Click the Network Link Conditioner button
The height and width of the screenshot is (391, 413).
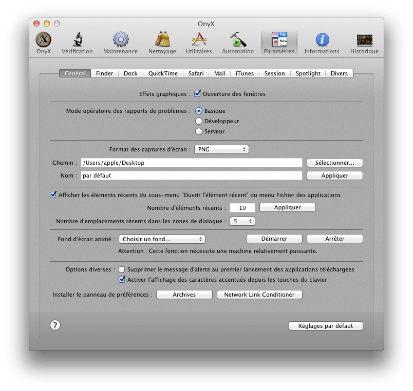259,295
